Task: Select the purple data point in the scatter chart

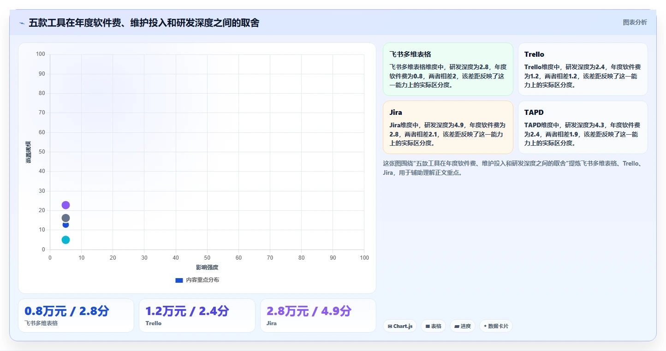Action: [x=65, y=205]
